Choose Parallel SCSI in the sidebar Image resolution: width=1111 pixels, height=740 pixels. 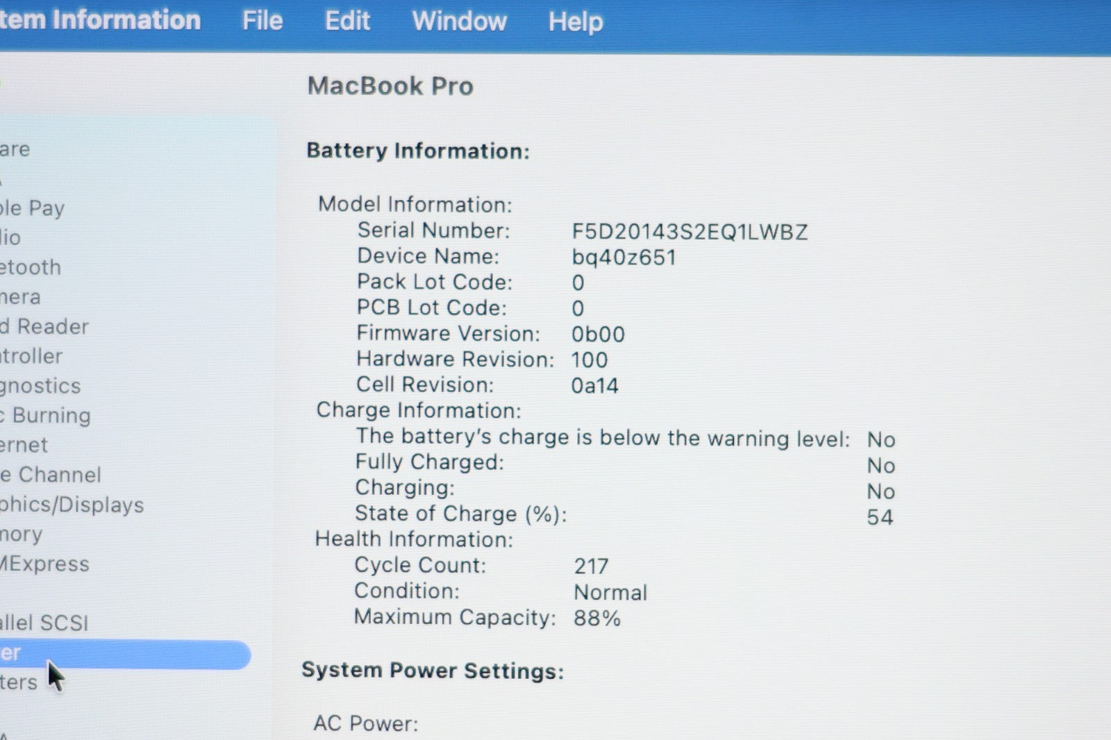(44, 623)
